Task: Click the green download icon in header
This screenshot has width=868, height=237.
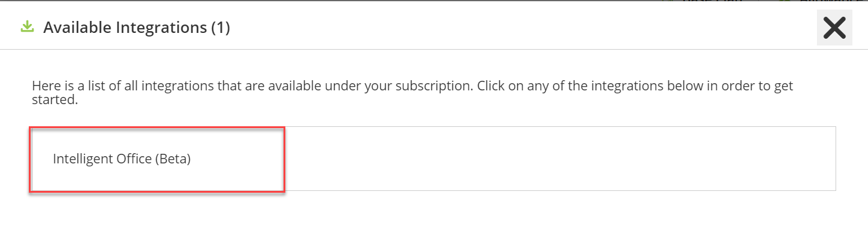Action: (x=27, y=27)
